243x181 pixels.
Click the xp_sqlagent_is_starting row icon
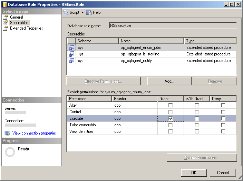(x=71, y=54)
